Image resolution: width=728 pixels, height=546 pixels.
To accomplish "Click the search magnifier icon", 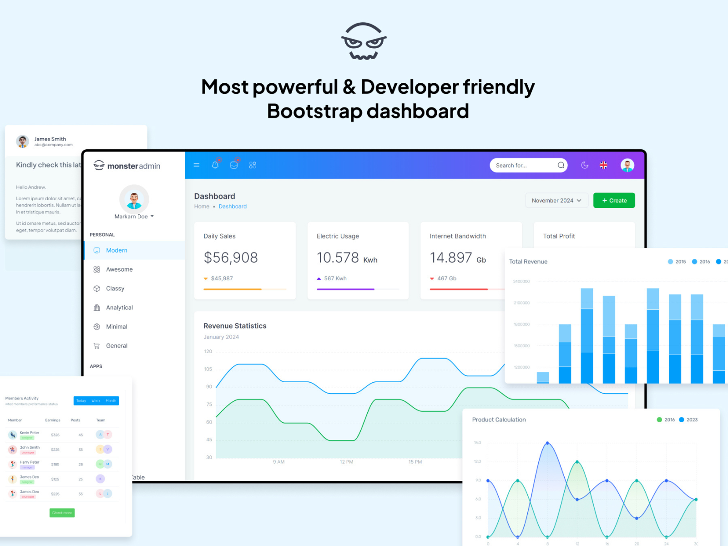I will (x=561, y=165).
